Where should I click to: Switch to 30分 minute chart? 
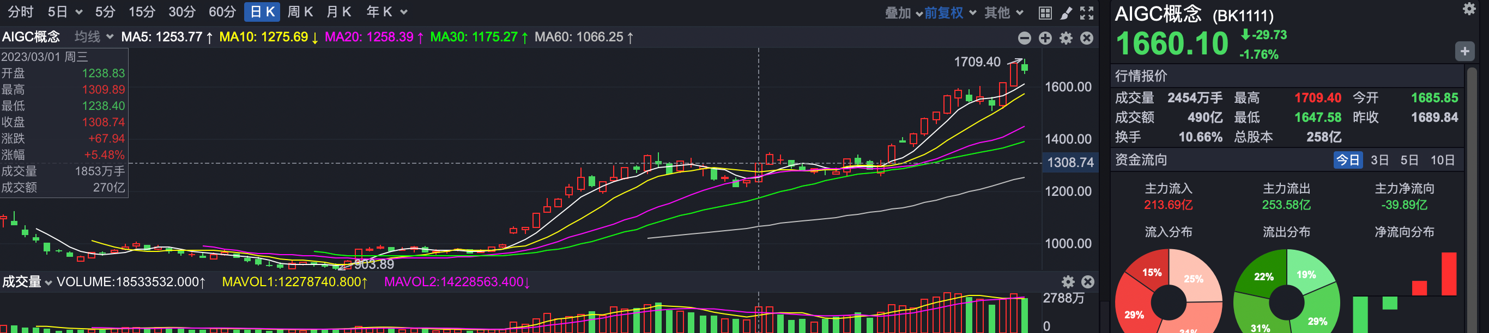(x=182, y=12)
